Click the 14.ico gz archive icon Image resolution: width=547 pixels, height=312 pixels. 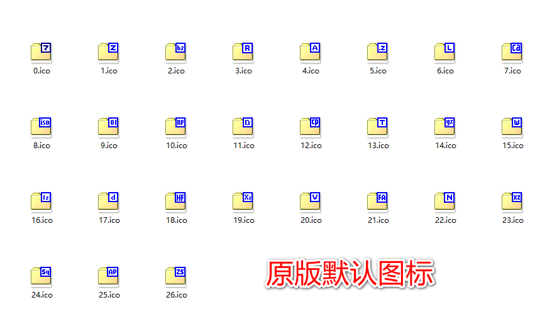click(445, 127)
